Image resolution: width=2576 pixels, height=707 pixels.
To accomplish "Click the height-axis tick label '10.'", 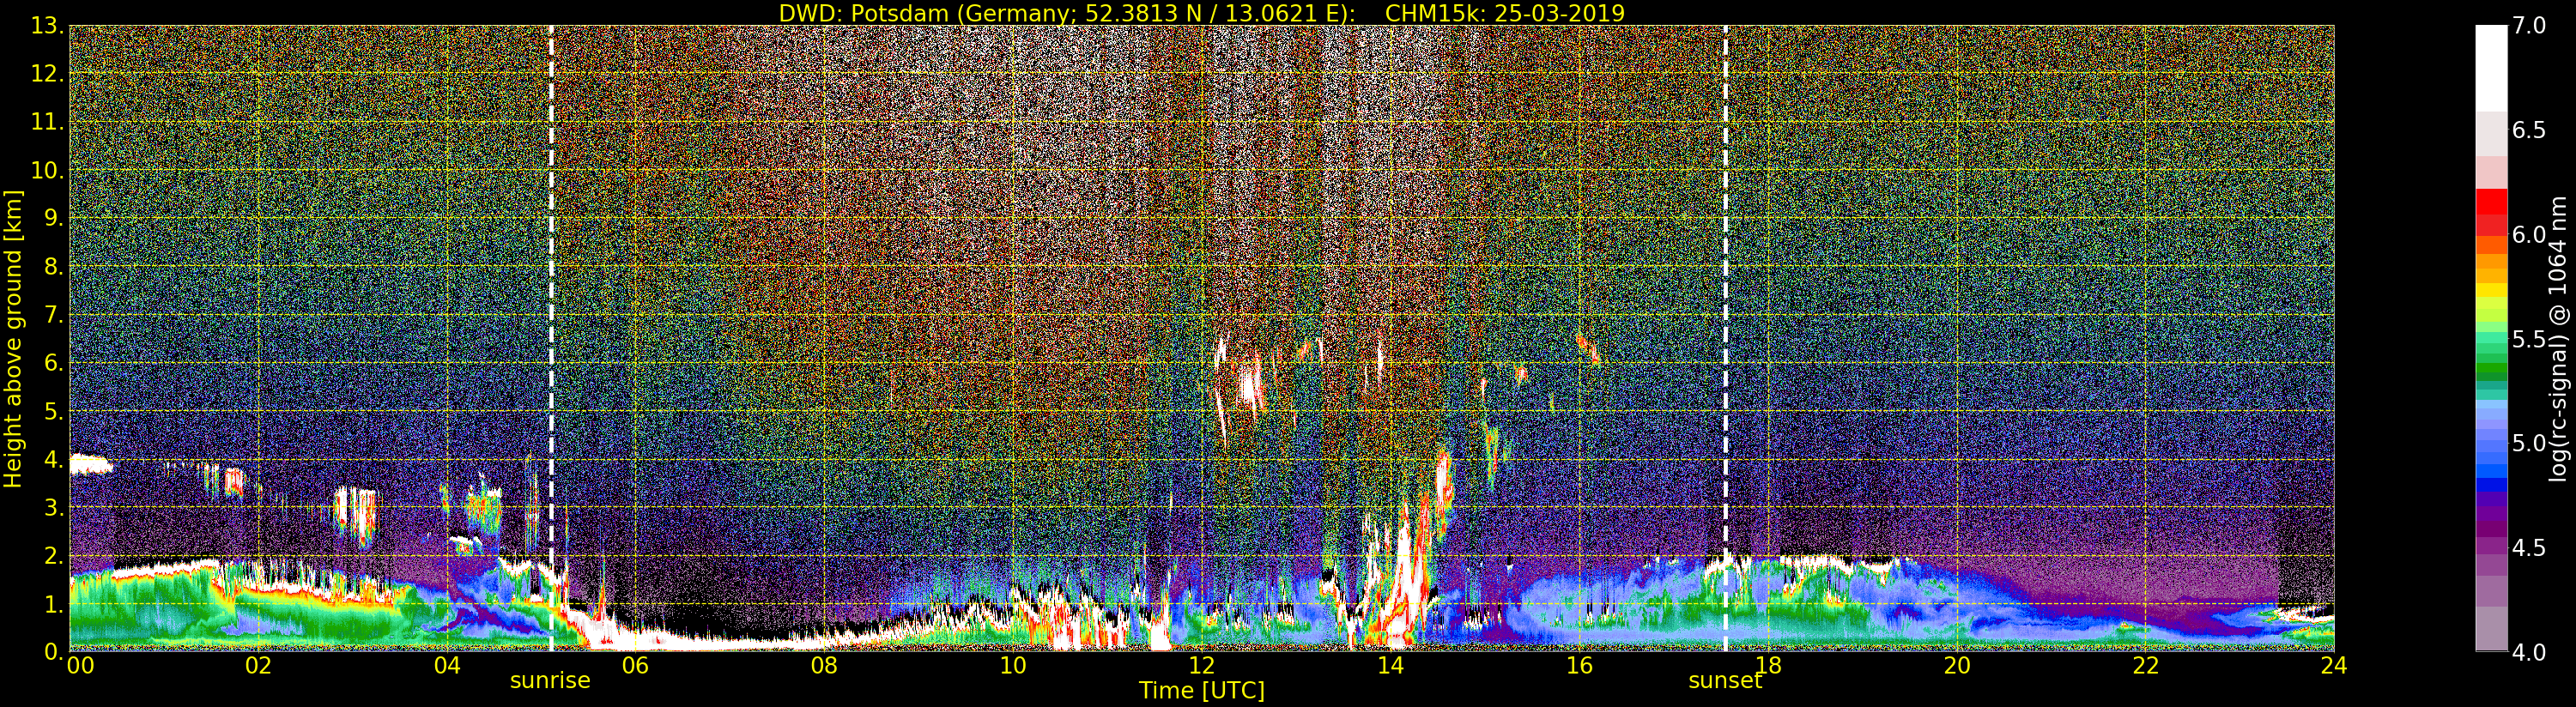I will 47,170.
